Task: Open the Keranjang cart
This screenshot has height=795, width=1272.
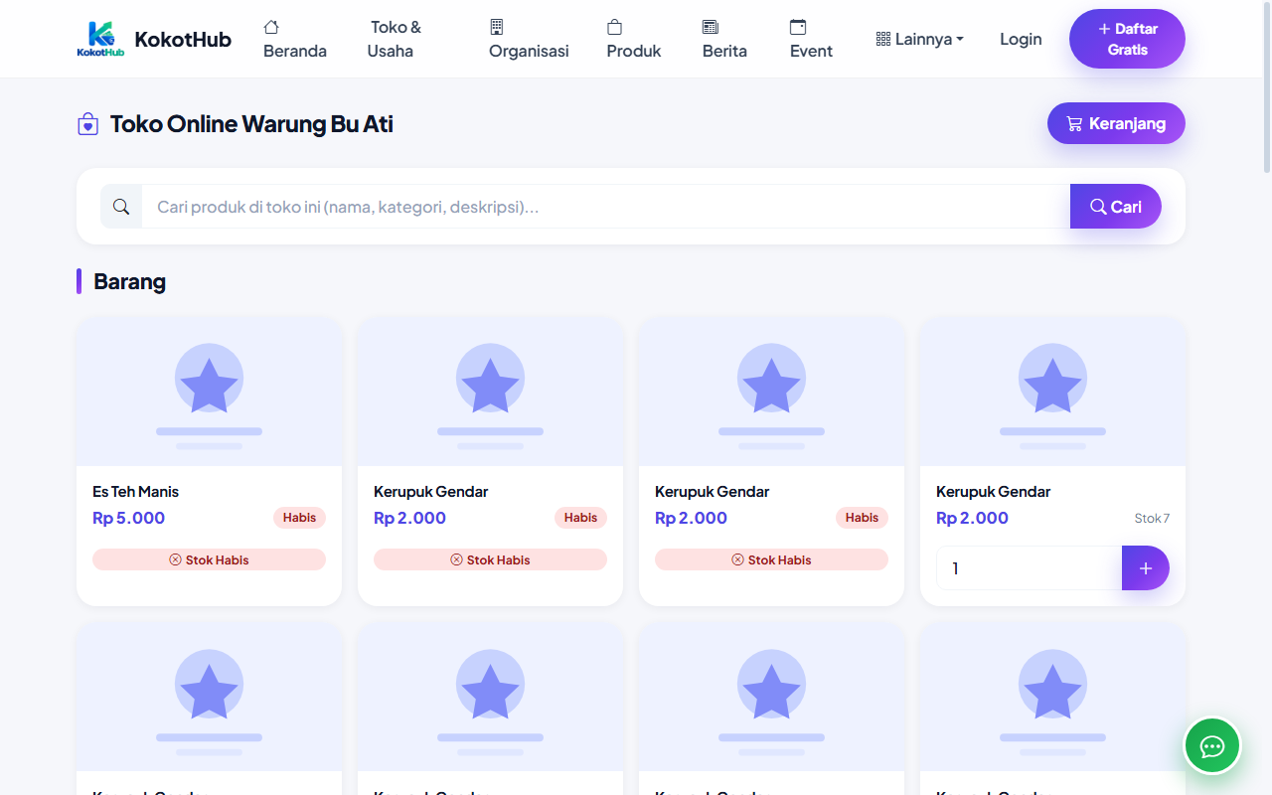Action: pyautogui.click(x=1116, y=123)
